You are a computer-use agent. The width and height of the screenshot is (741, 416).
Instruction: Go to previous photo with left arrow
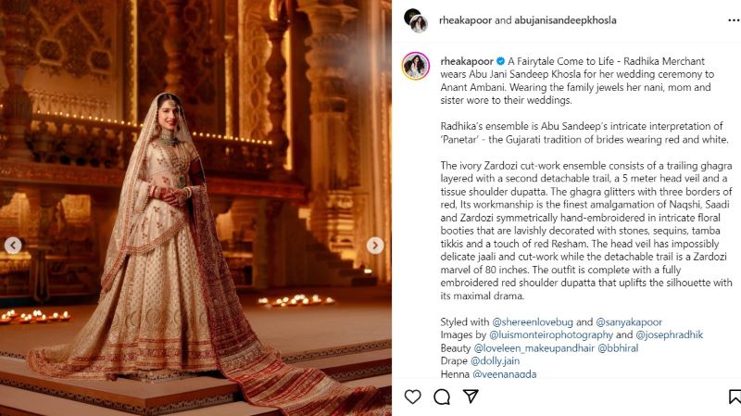(13, 246)
